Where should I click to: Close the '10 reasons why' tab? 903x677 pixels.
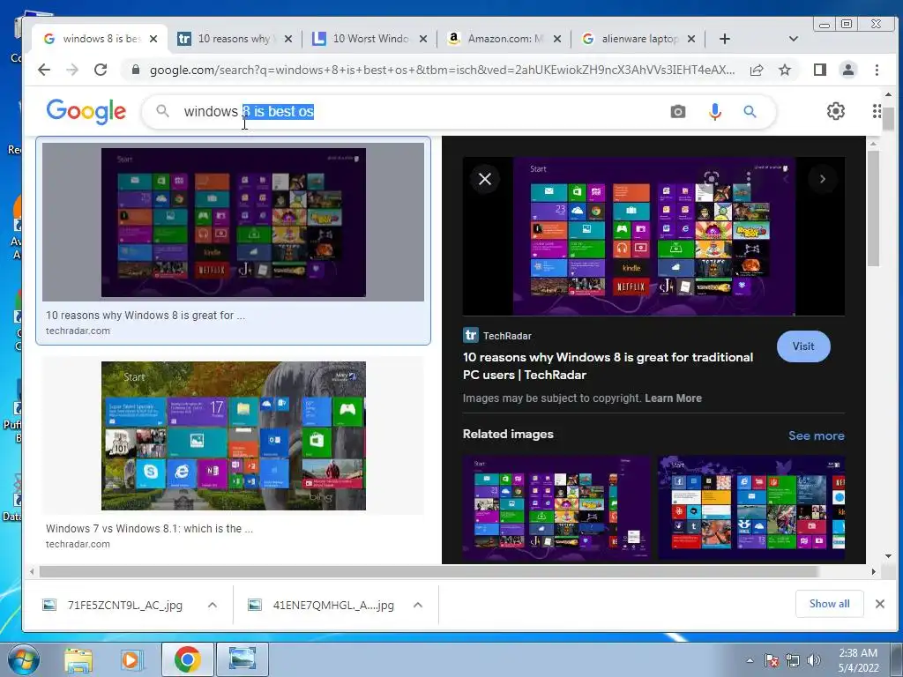(288, 39)
